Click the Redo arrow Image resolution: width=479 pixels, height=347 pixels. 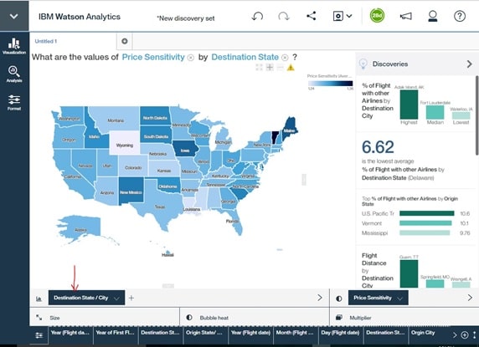(x=284, y=16)
